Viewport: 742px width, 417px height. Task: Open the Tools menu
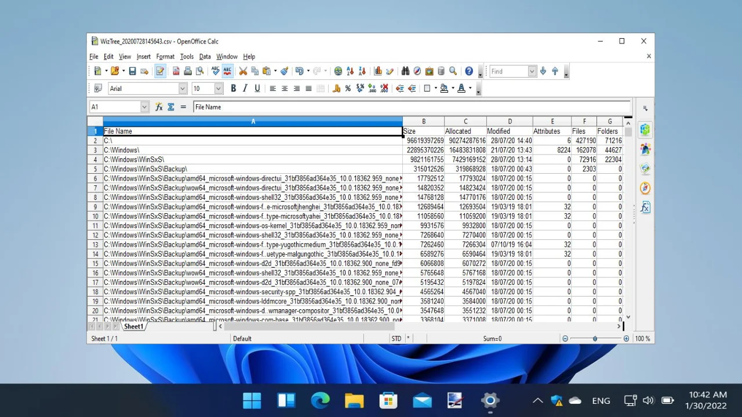click(187, 57)
